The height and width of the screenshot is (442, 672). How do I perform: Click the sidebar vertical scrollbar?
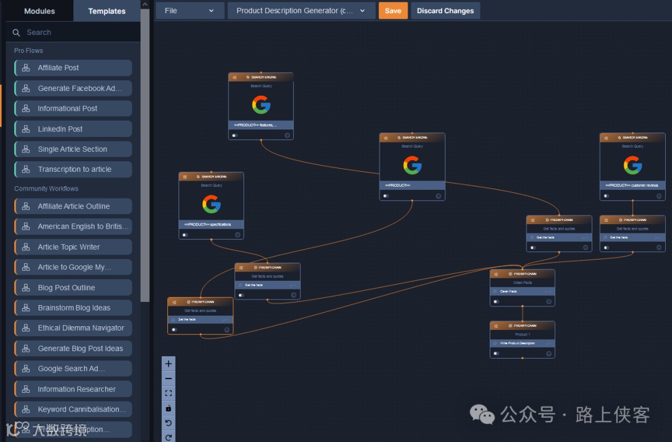coord(145,155)
